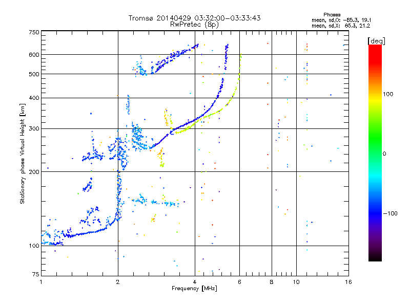The width and height of the screenshot is (410, 307).
Task: Click the y-axis '200' tick label
Action: click(x=34, y=172)
